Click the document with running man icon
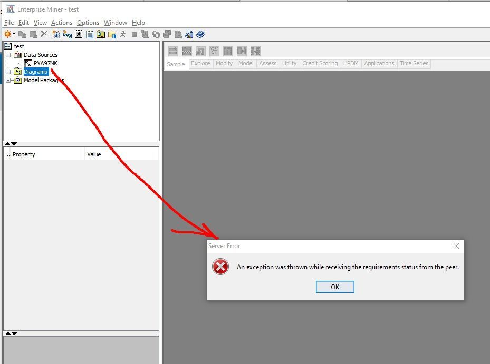Screen dimensions: 490x364 coord(79,34)
